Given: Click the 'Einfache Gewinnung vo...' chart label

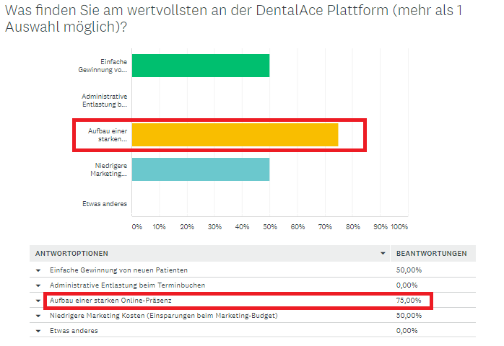Looking at the screenshot, I should point(103,66).
